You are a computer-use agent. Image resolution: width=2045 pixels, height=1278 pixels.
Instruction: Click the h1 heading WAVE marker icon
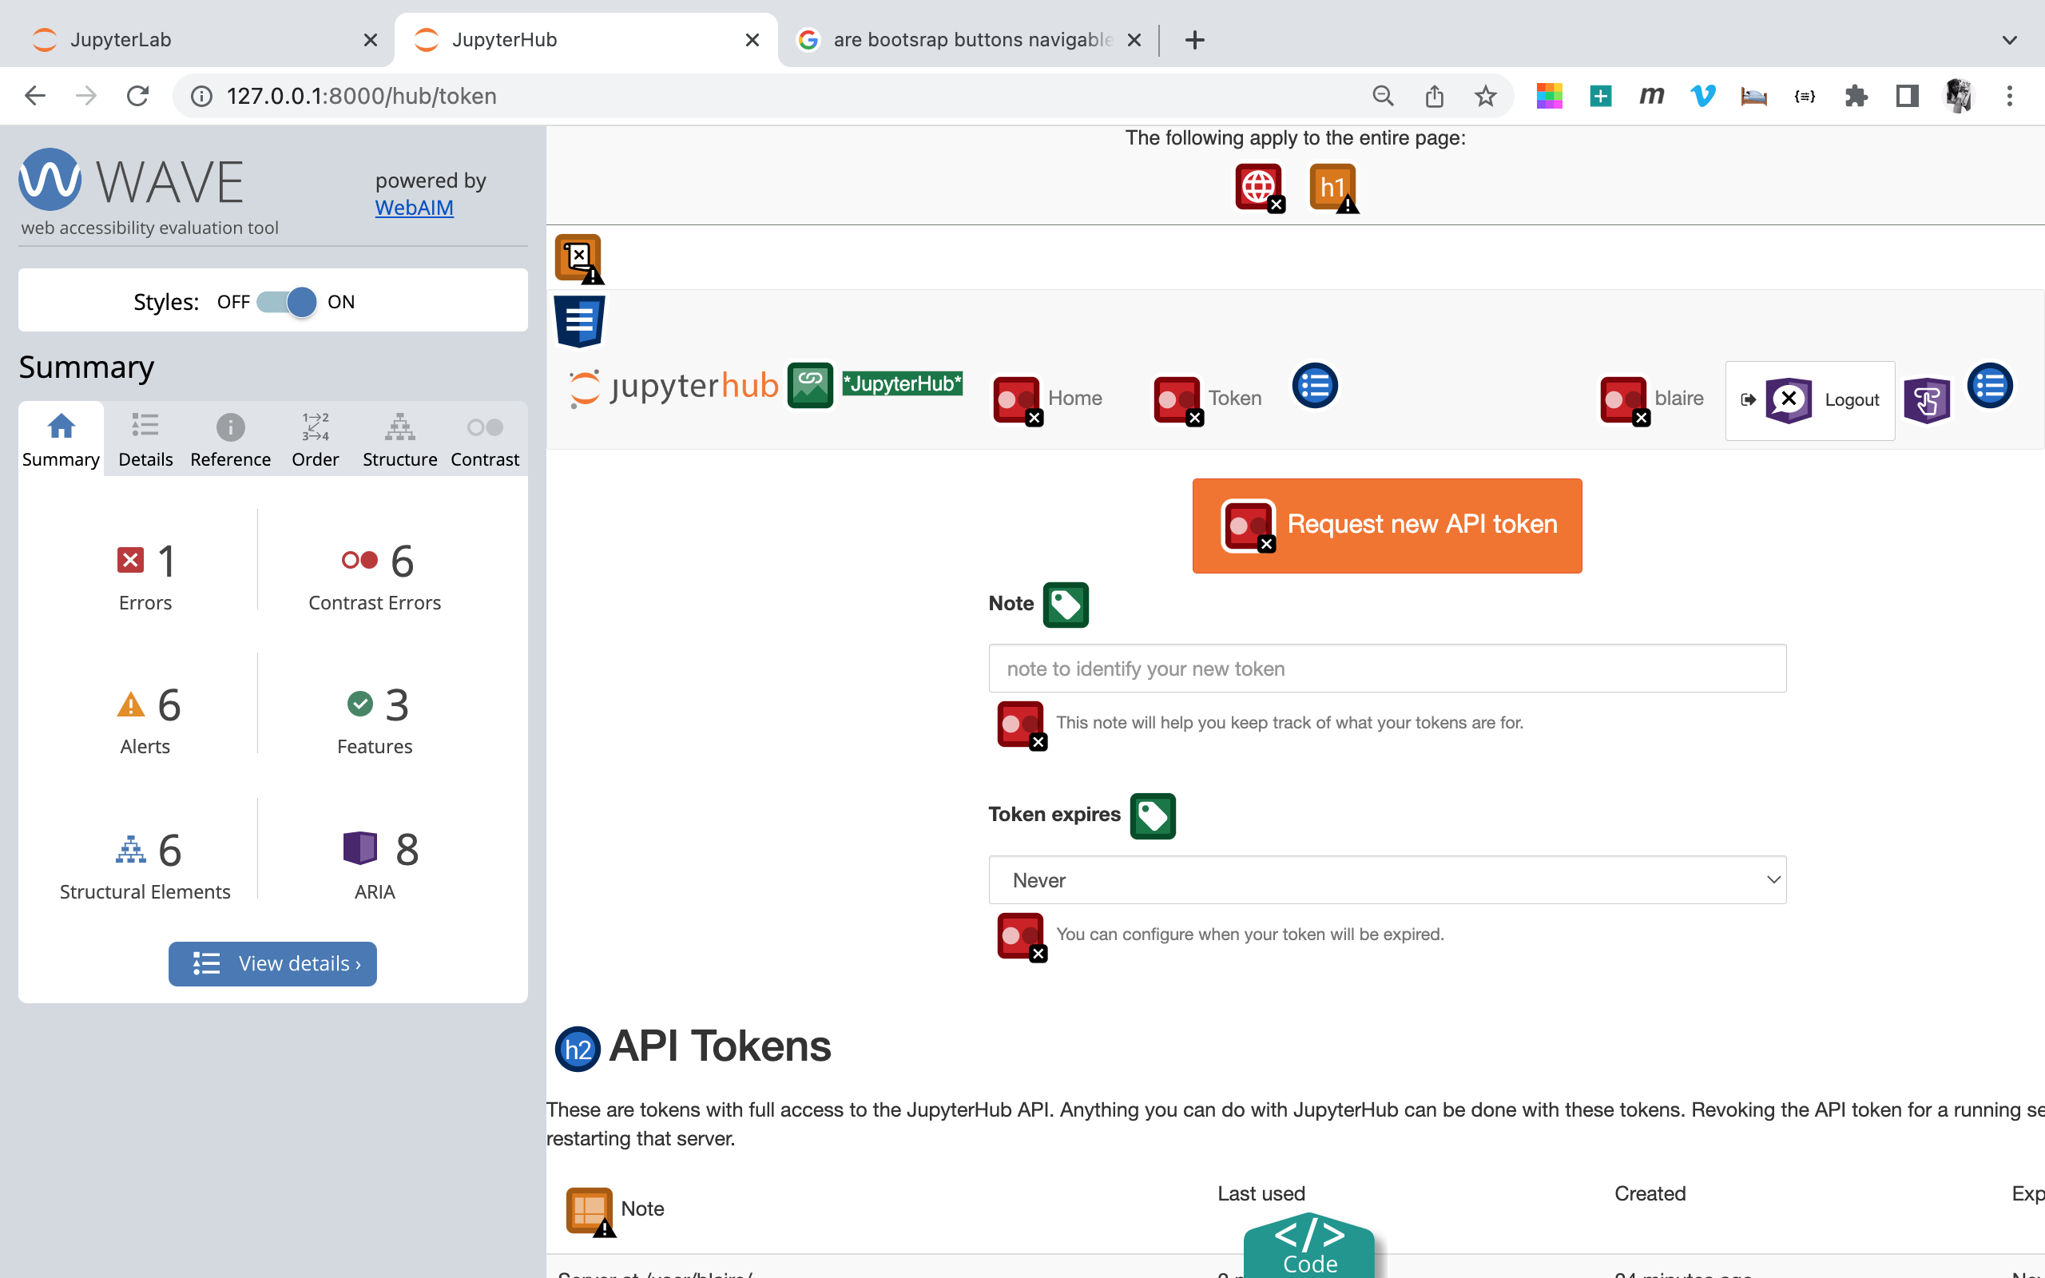(x=1333, y=188)
